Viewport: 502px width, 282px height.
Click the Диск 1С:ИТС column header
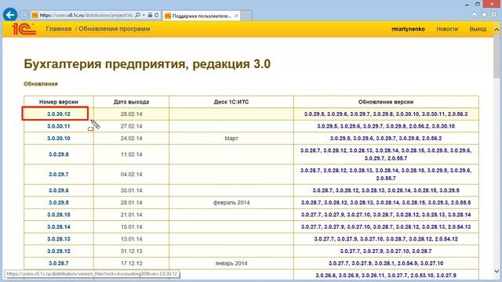(231, 102)
